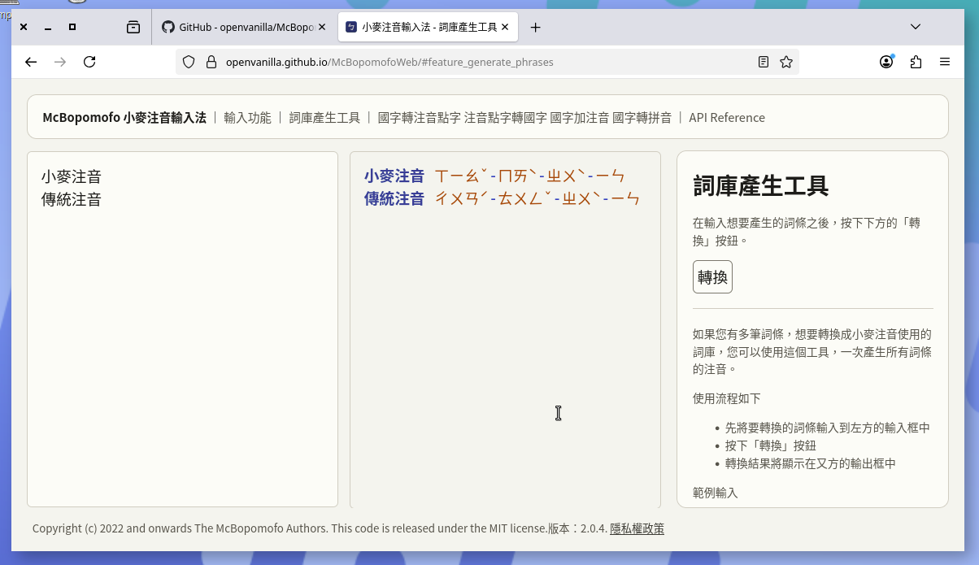Viewport: 979px width, 565px height.
Task: Open the 注音點字轉國字 nav link
Action: [x=505, y=117]
